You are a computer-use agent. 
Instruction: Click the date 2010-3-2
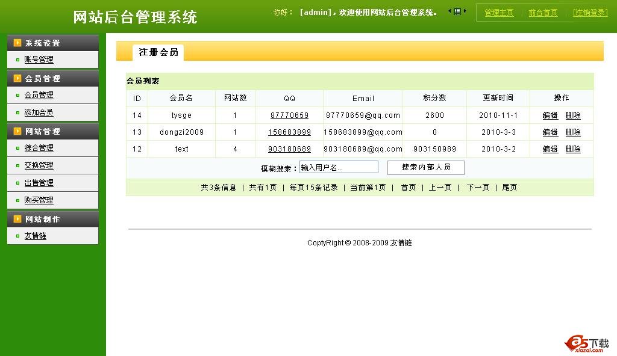(498, 149)
